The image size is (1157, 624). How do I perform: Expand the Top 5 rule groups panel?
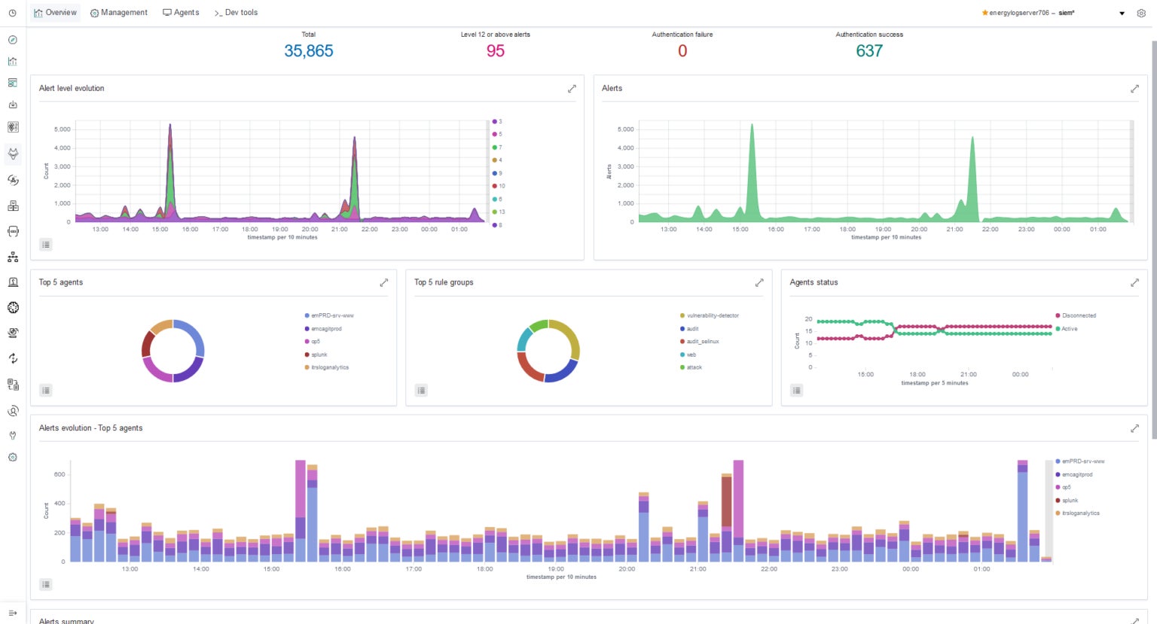point(759,282)
